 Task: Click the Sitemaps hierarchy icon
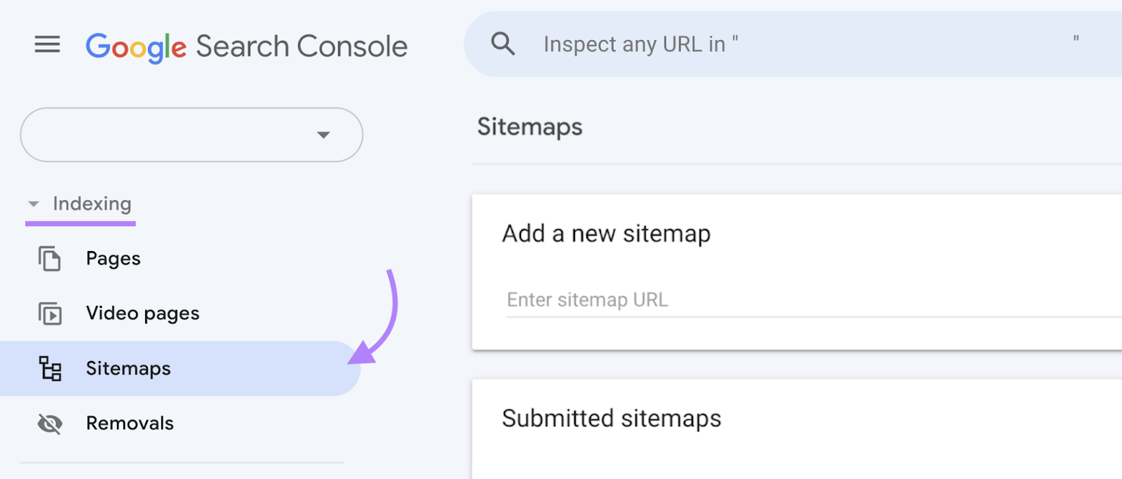pos(48,369)
